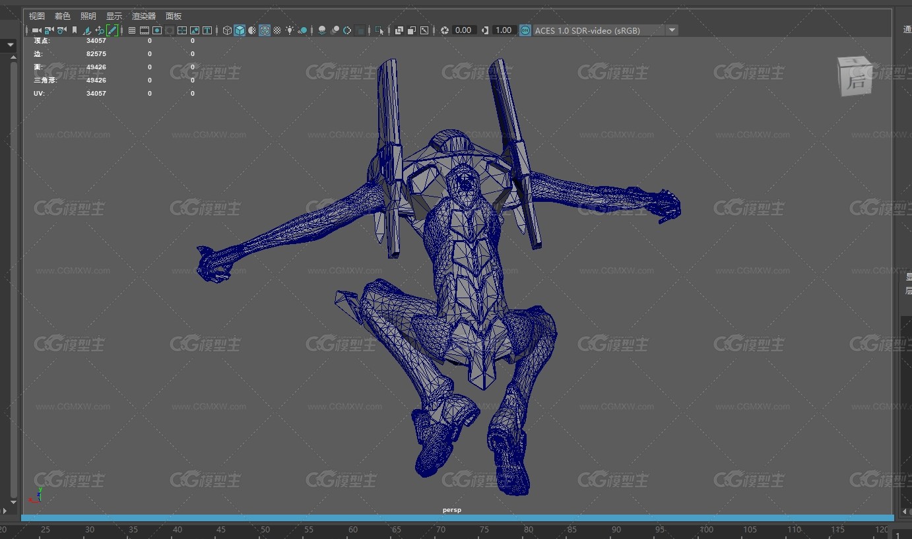Toggle the Field Chart icon
The image size is (912, 539).
pyautogui.click(x=182, y=30)
